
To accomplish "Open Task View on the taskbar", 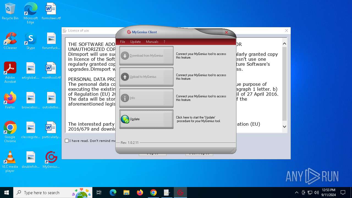I will 99,193.
